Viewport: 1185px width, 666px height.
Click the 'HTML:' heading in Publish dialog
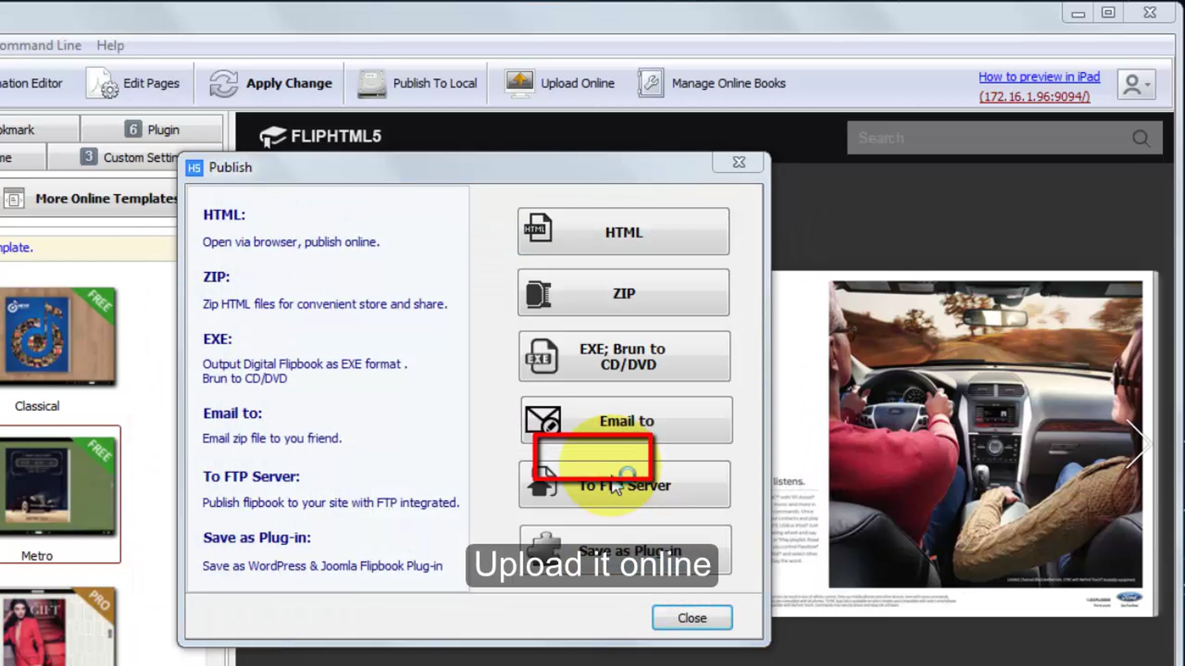point(224,215)
